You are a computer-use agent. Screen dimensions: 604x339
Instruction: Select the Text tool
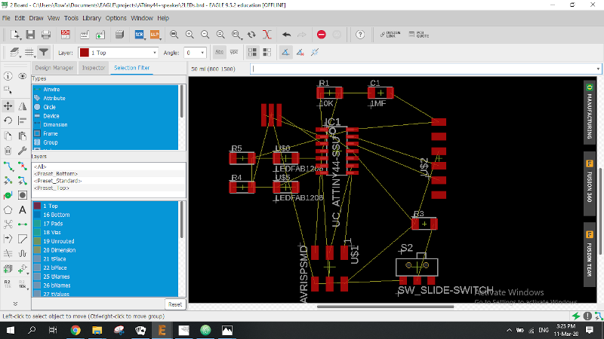(x=23, y=210)
